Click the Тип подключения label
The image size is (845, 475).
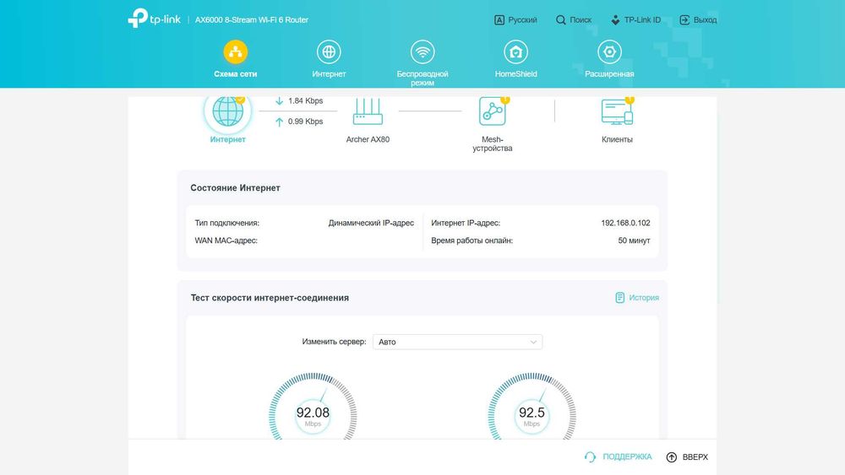(x=226, y=223)
